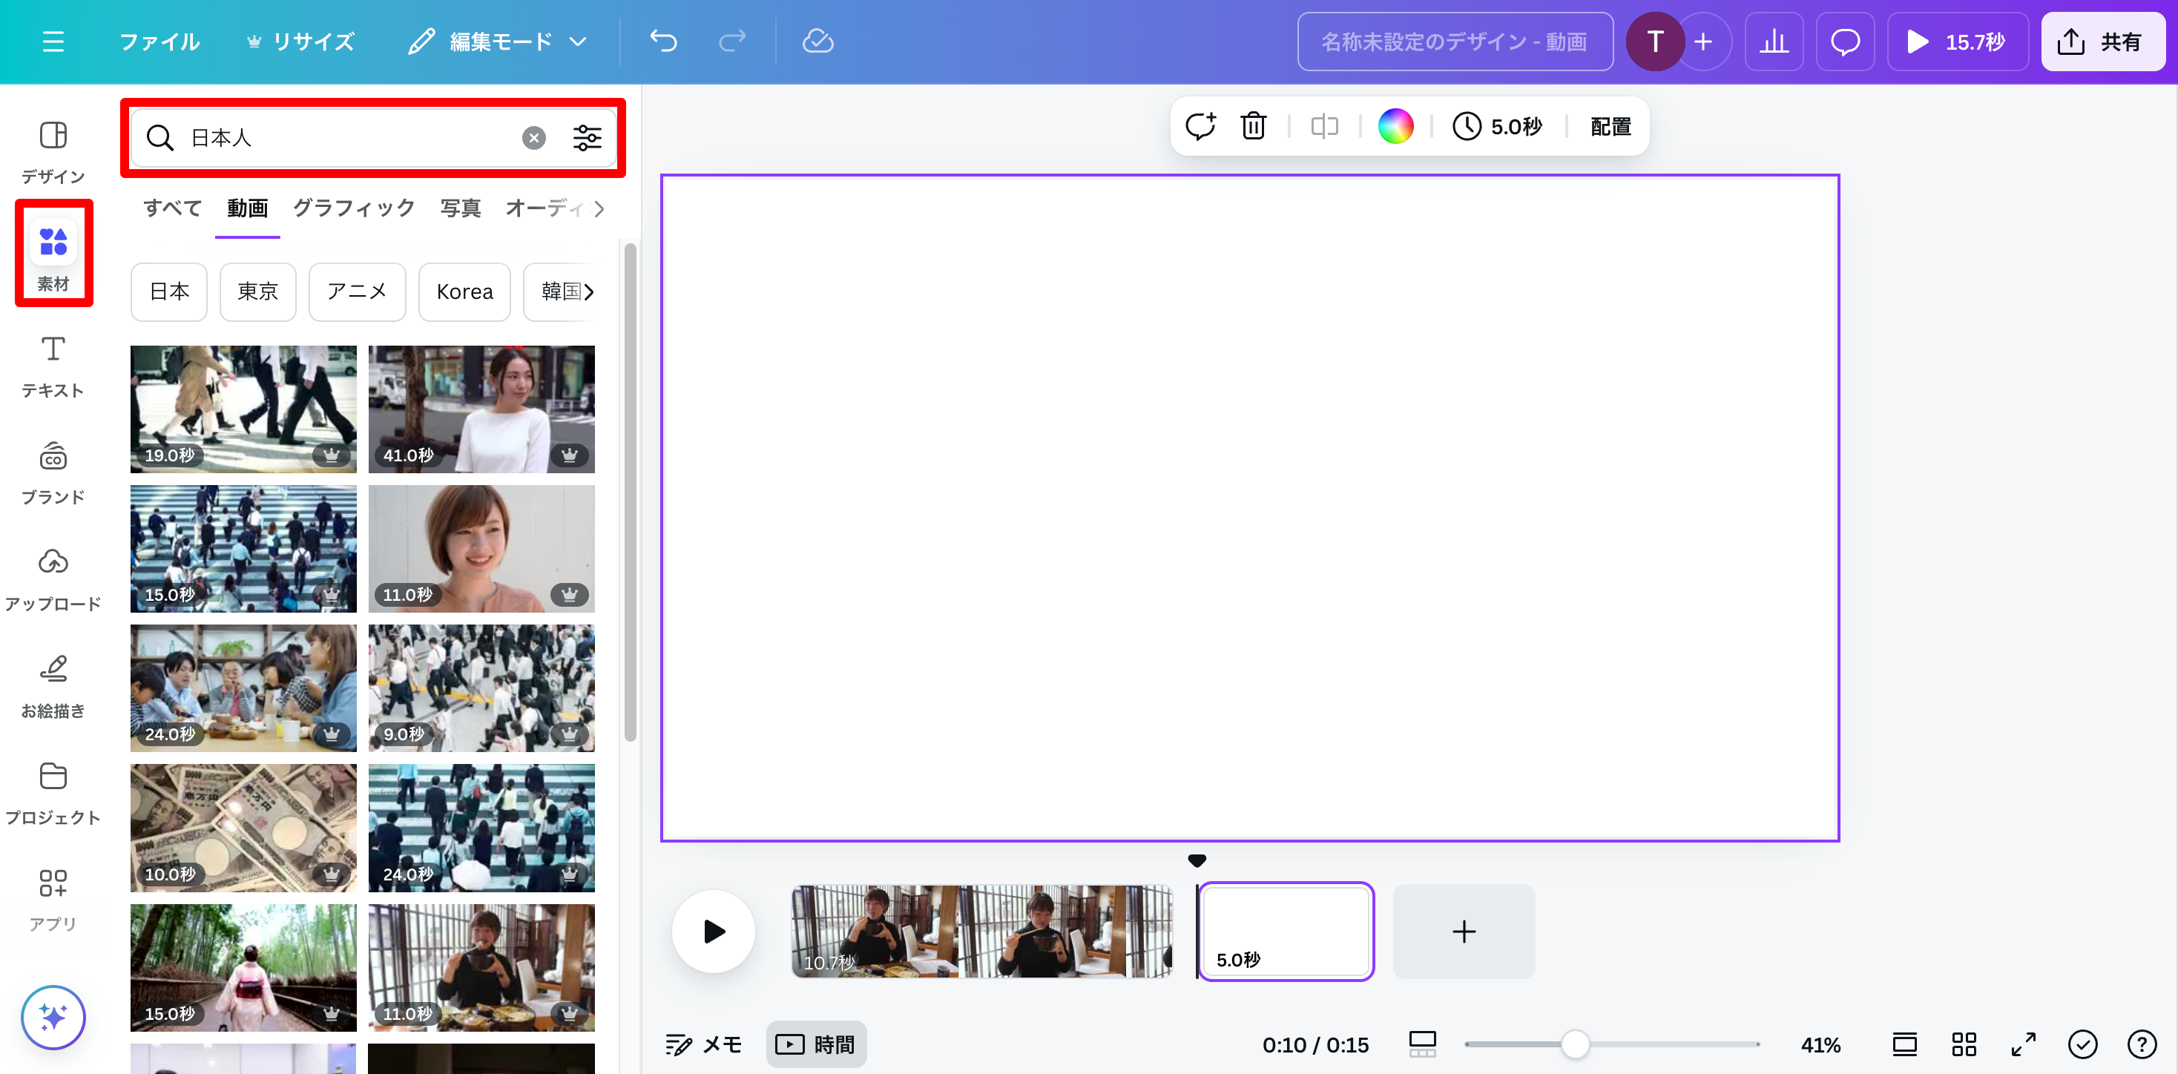Open the 41% zoom level menu

pos(1820,1044)
